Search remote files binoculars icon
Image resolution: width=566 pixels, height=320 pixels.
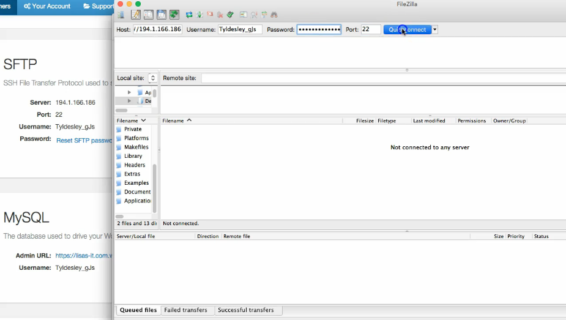point(274,15)
